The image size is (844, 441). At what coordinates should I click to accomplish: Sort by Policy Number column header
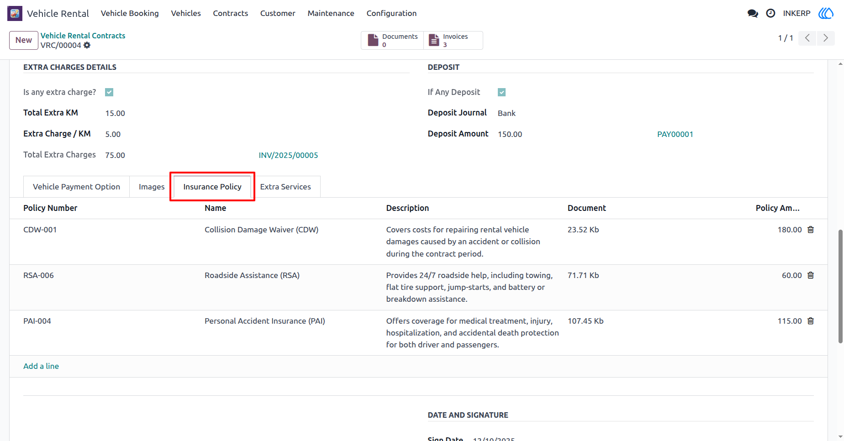point(50,208)
